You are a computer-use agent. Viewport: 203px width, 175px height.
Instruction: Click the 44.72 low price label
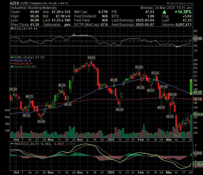tap(161, 107)
